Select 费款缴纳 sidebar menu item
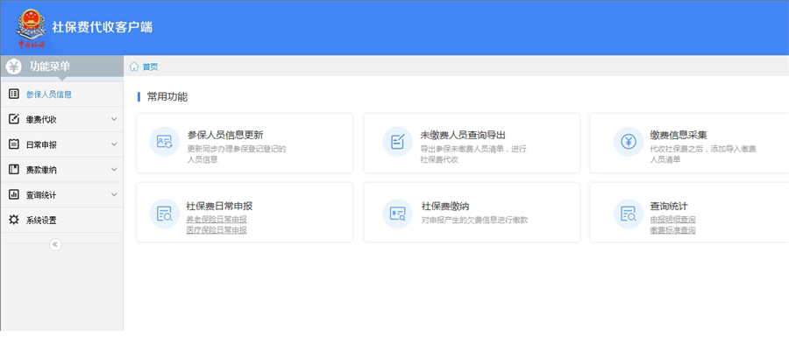The width and height of the screenshot is (789, 344). (x=61, y=170)
